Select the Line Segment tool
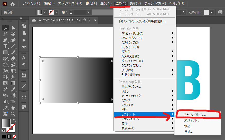 click(13, 46)
